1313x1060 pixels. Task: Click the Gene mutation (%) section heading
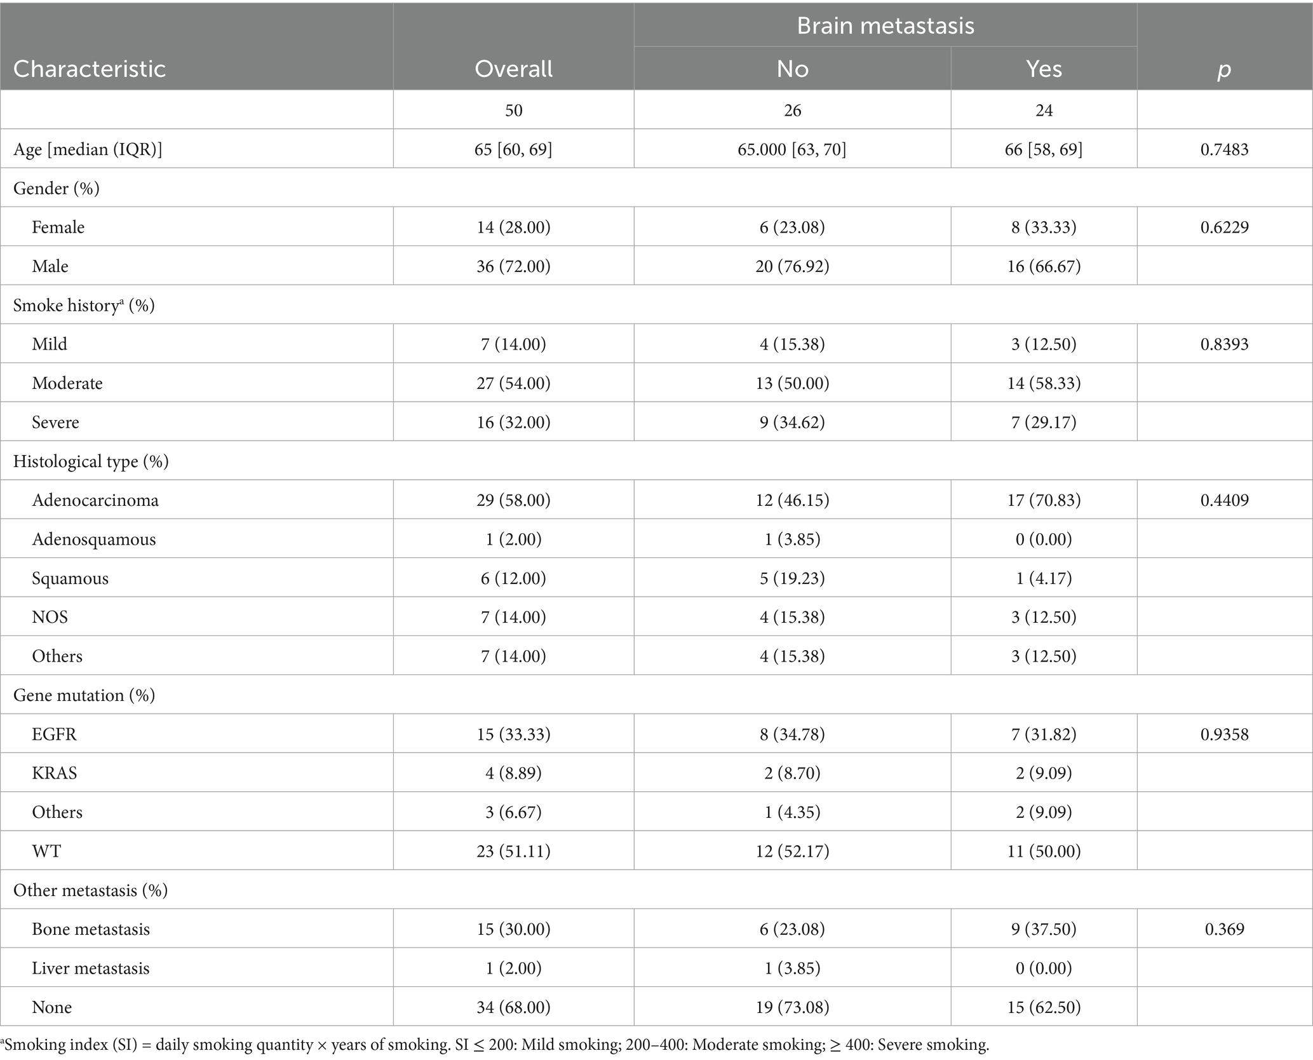pyautogui.click(x=84, y=695)
